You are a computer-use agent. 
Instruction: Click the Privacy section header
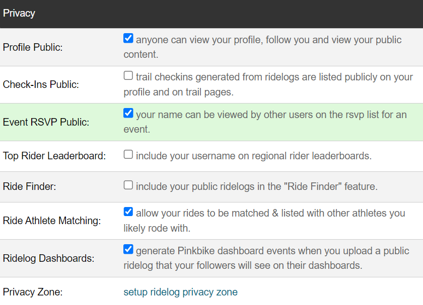pos(19,13)
